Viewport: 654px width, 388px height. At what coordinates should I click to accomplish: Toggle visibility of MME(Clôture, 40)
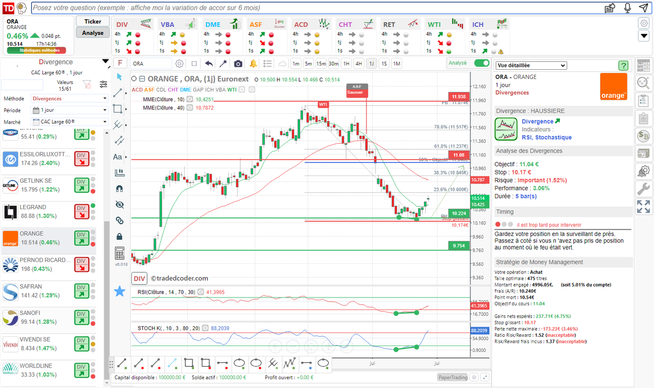click(190, 107)
